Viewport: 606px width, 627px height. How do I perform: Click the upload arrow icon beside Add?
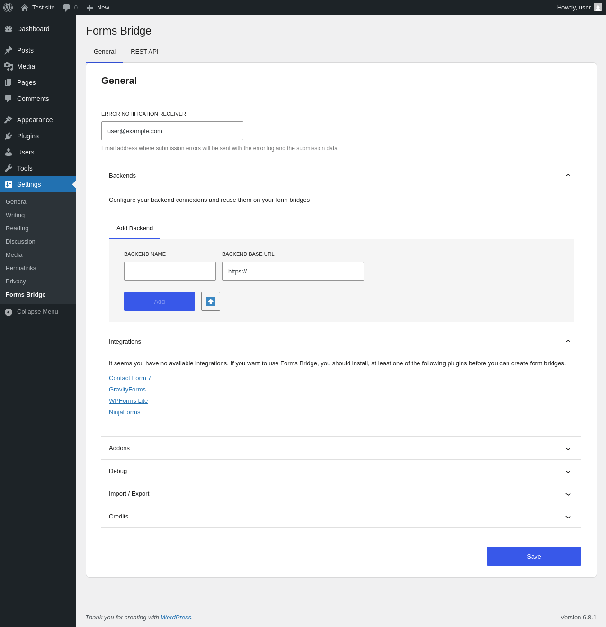pos(211,301)
